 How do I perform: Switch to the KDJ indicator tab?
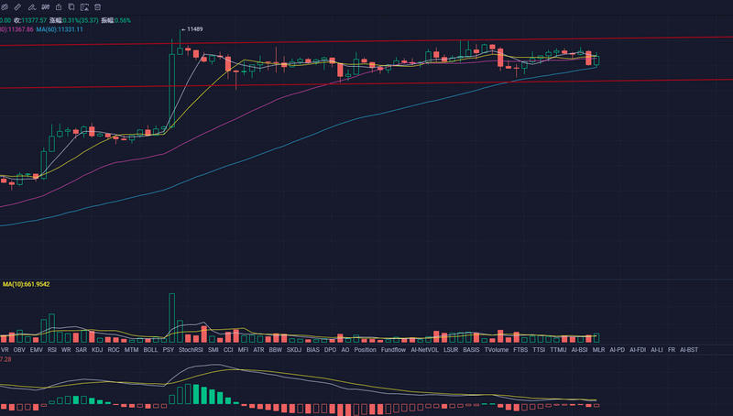tap(97, 349)
